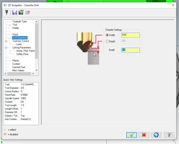Select Home / Ref. Points tree entry
179x144 pixels.
point(26,51)
